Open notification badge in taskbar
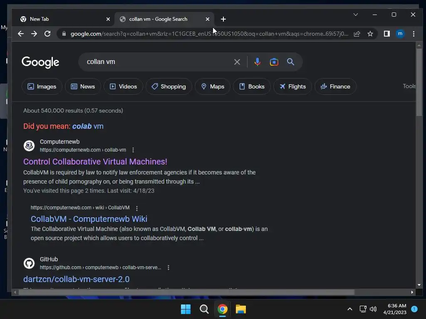This screenshot has height=319, width=426. click(x=414, y=309)
